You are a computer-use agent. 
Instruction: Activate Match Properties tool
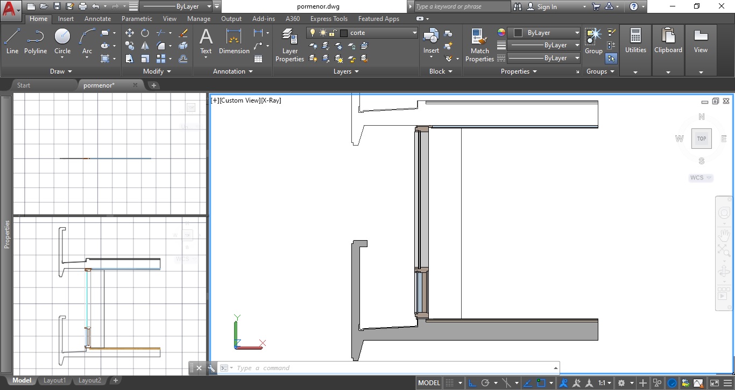coord(479,45)
